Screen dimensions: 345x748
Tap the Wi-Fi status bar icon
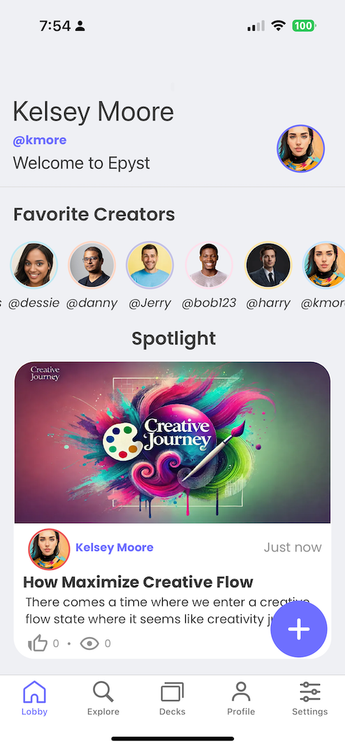coord(278,26)
